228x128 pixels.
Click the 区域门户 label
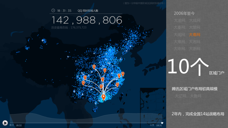pyautogui.click(x=217, y=73)
